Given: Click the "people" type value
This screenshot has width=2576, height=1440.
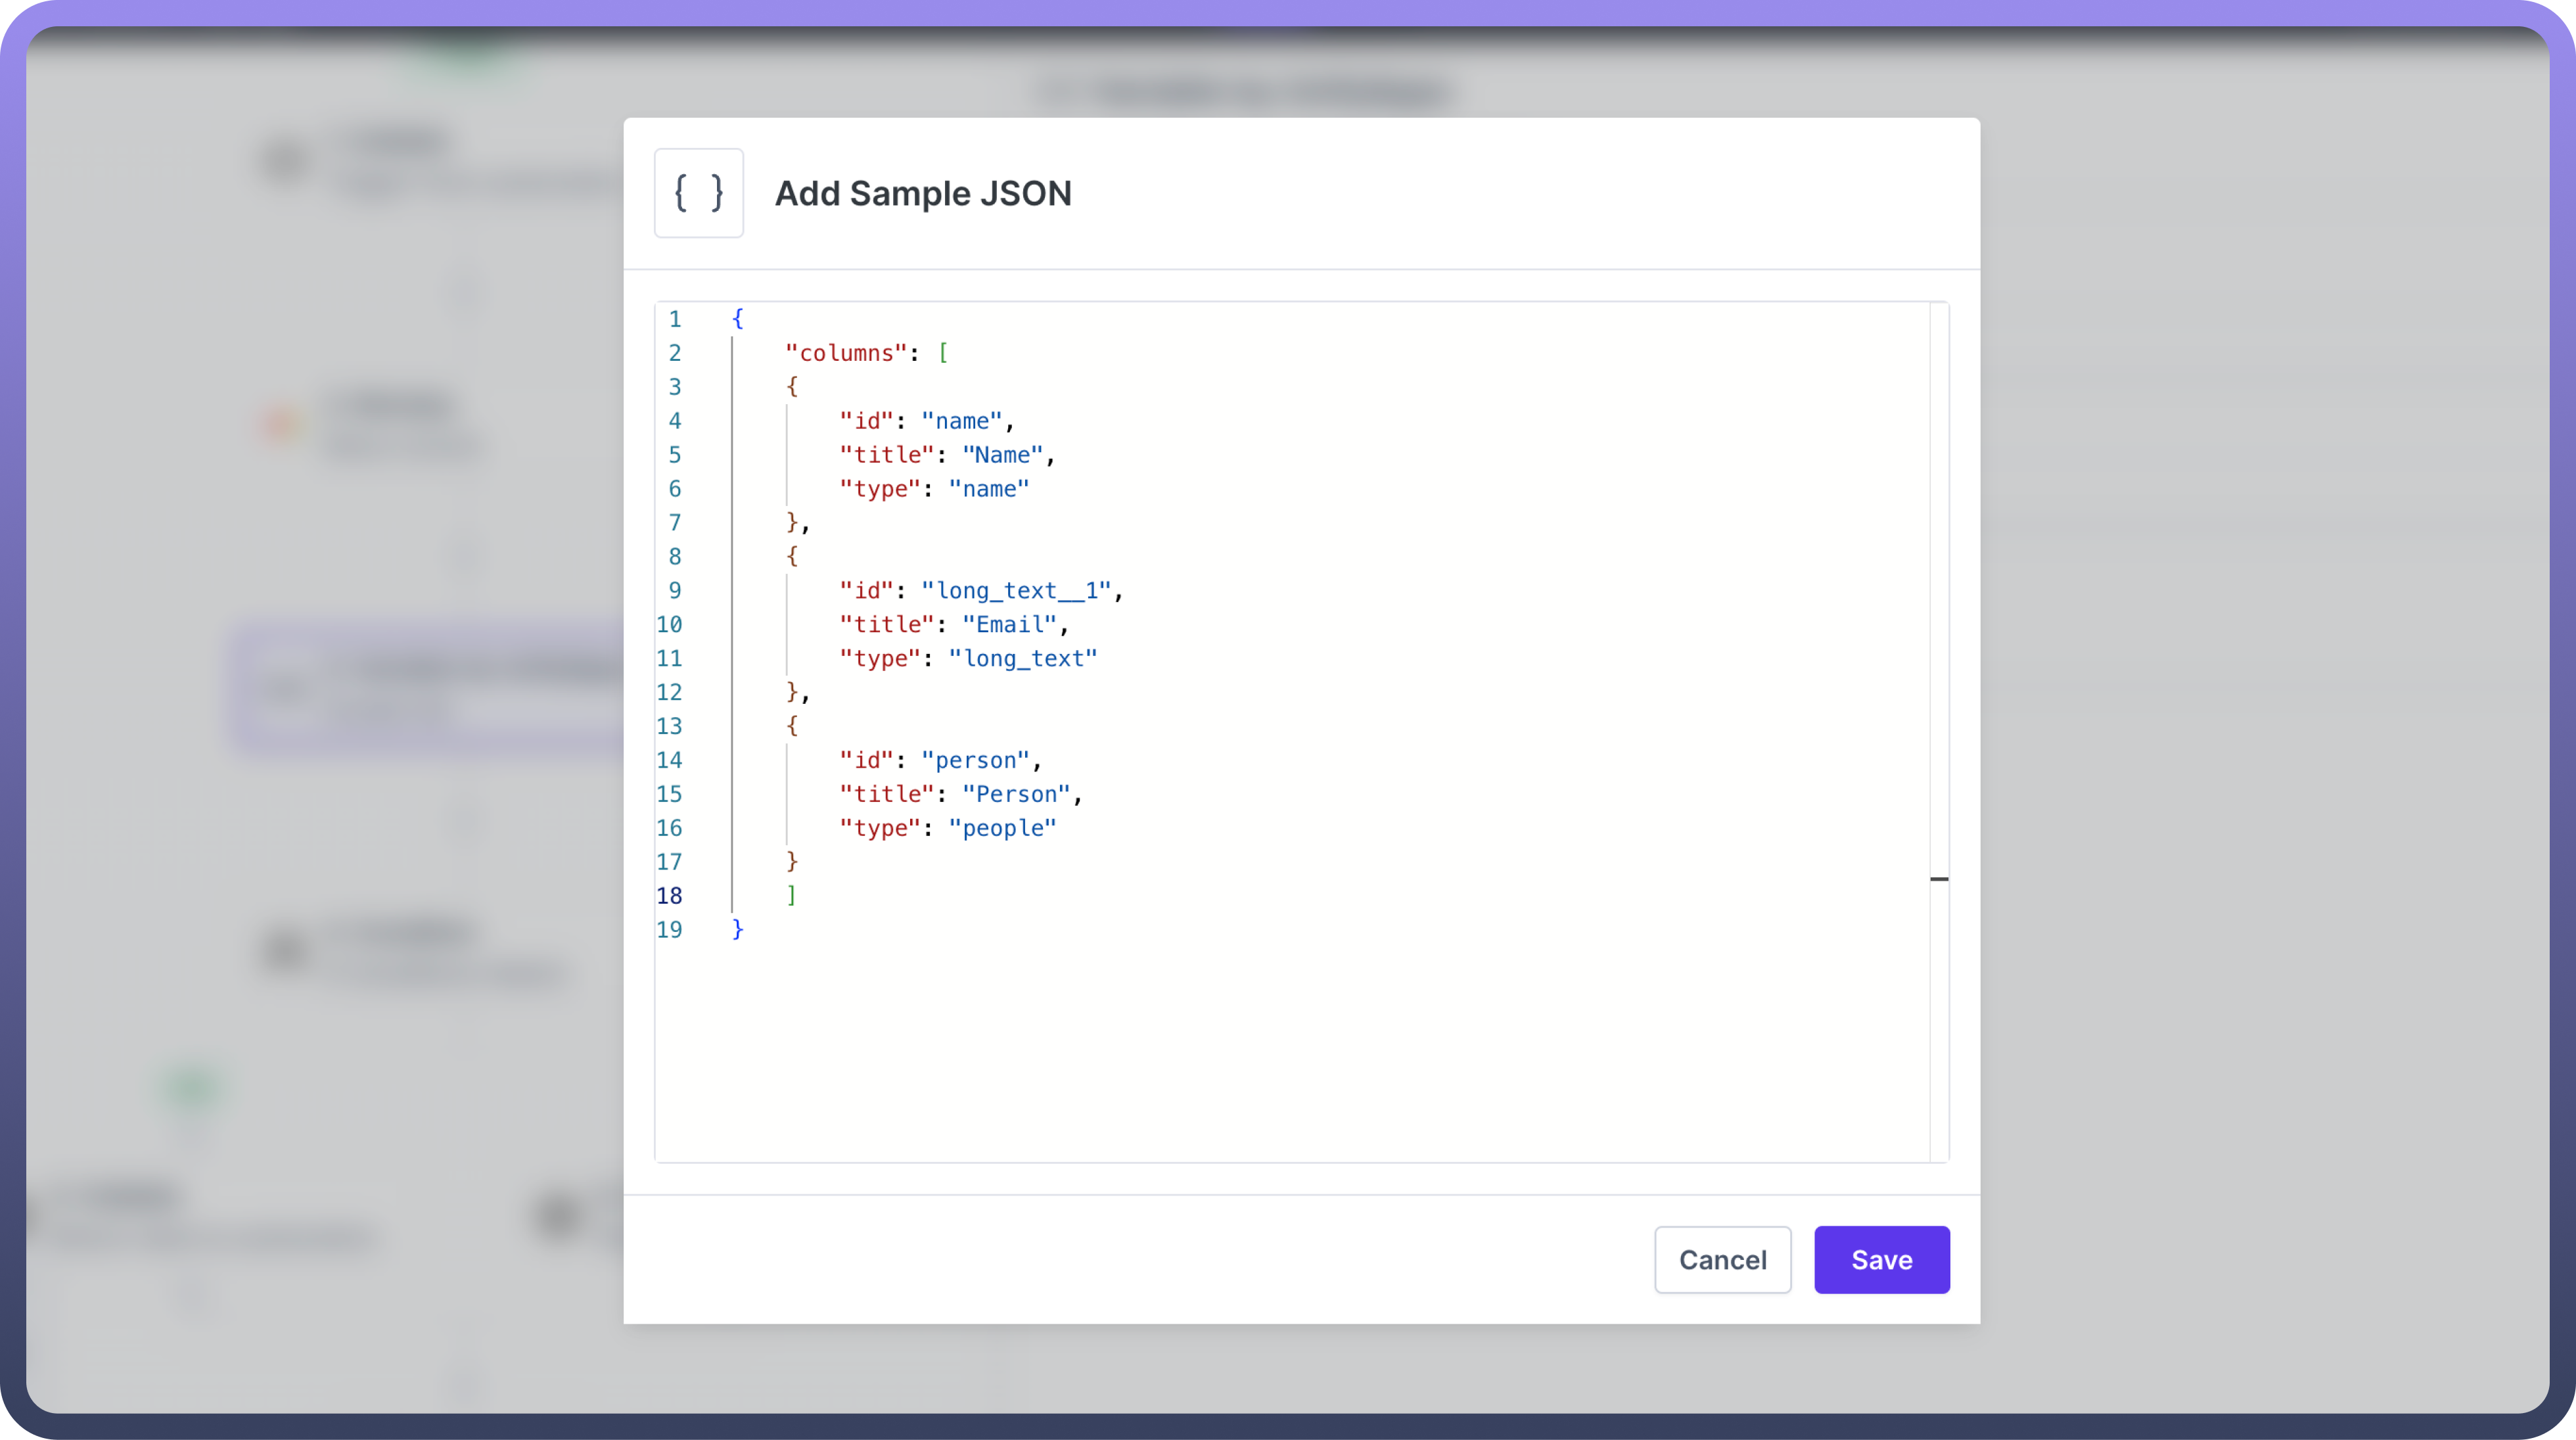Looking at the screenshot, I should pos(1002,828).
